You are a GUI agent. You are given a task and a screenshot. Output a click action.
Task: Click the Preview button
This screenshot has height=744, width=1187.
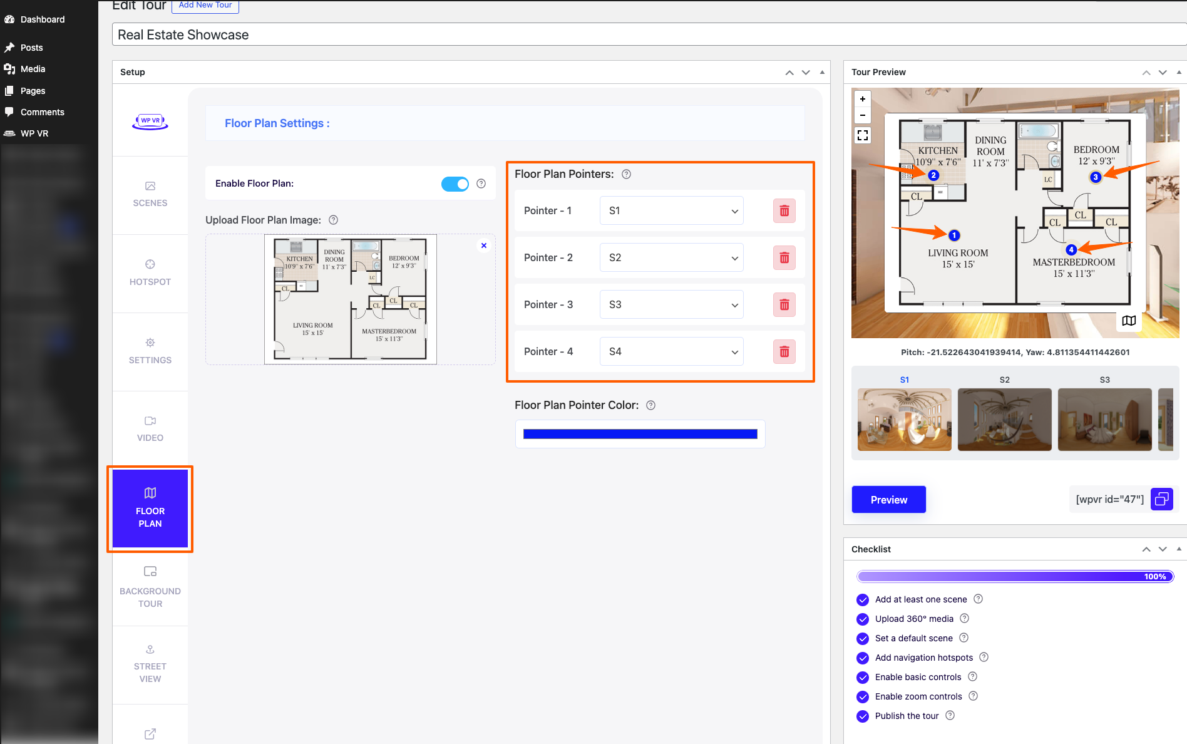tap(888, 500)
